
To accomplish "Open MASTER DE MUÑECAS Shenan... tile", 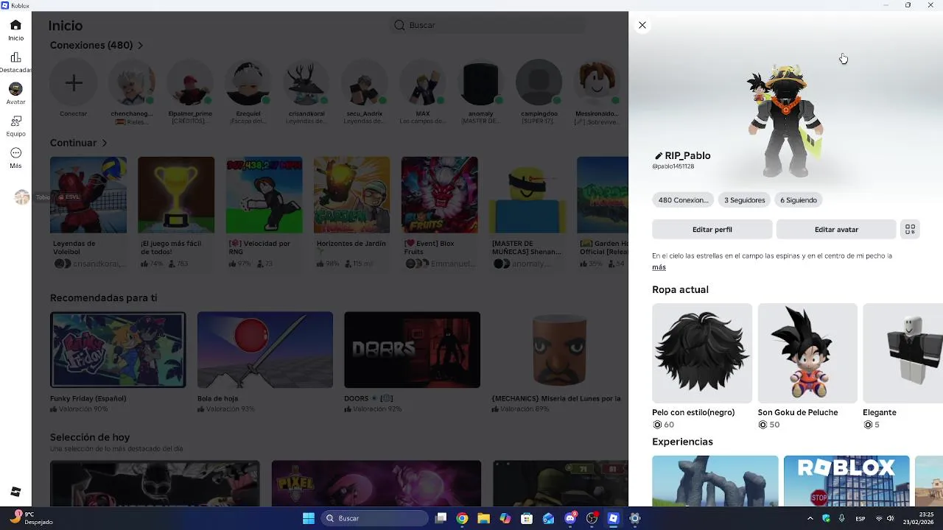I will pyautogui.click(x=527, y=195).
